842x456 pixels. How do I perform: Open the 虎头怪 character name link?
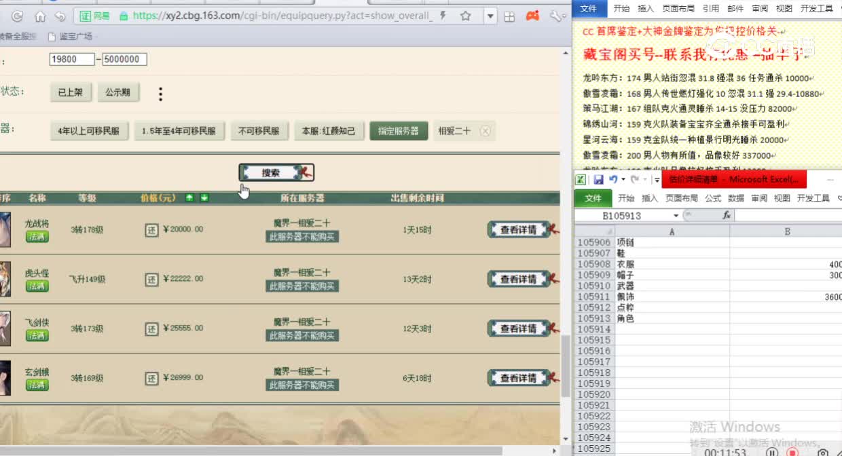[37, 273]
